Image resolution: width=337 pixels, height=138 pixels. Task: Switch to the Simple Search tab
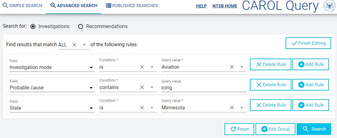[23, 6]
